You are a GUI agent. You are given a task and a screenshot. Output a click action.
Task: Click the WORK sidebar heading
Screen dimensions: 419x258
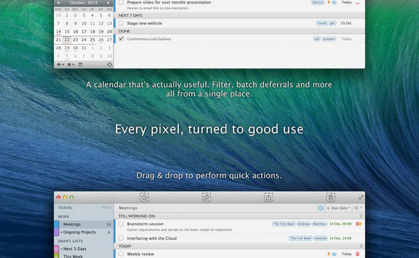(x=64, y=216)
